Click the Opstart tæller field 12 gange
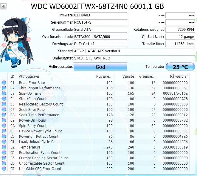197x176 pixels. (180, 37)
